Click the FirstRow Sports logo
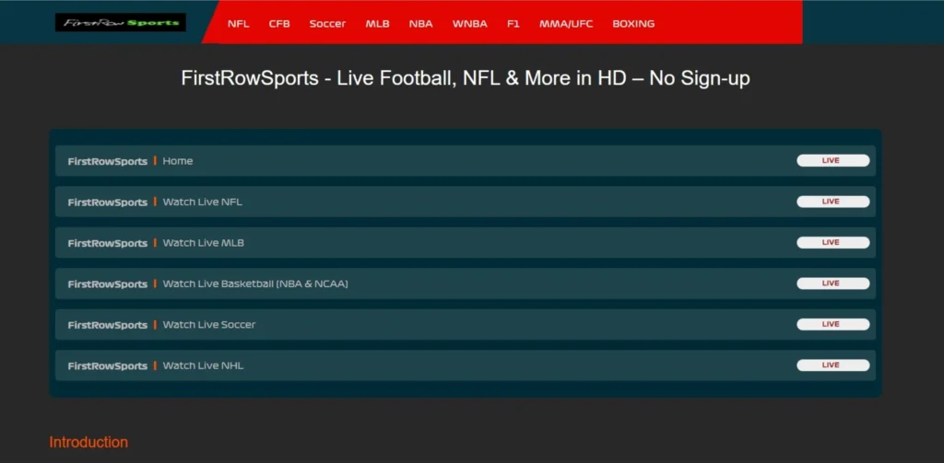 tap(121, 23)
